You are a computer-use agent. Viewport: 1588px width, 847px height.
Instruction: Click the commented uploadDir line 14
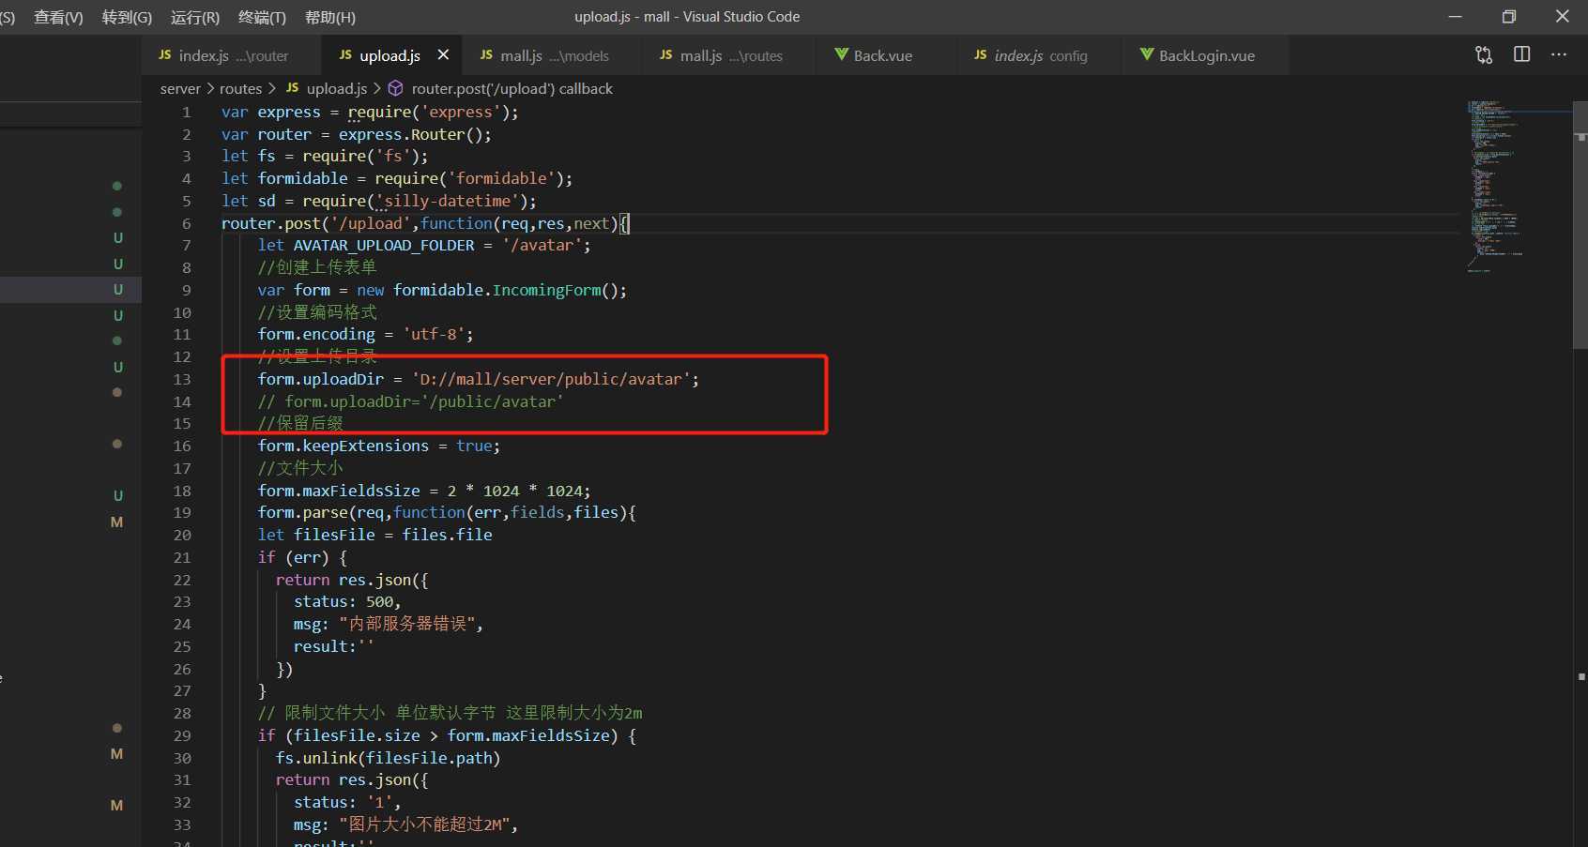click(411, 401)
